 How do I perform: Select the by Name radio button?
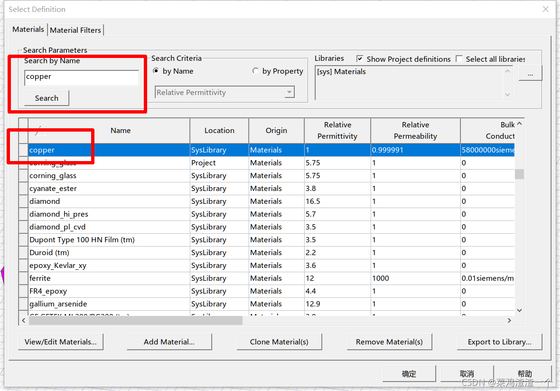click(x=156, y=71)
